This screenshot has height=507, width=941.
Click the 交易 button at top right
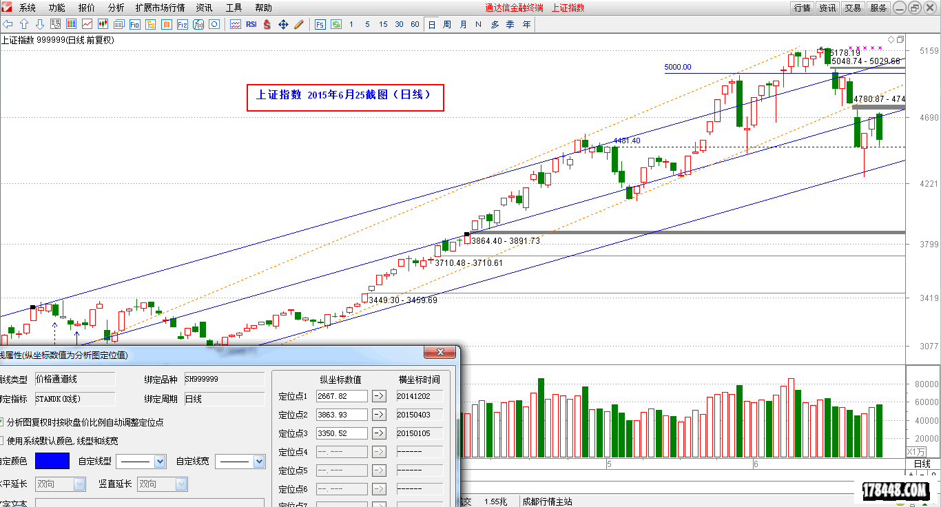[853, 8]
